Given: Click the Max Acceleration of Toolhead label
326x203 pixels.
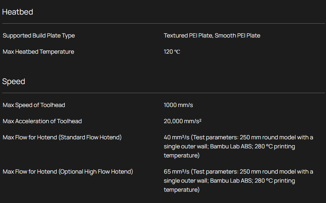Looking at the screenshot, I should (x=42, y=121).
